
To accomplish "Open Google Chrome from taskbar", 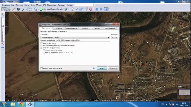I will (x=21, y=104).
